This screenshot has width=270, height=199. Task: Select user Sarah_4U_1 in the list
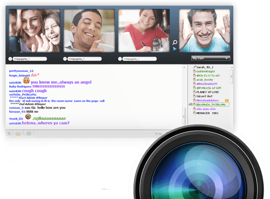coord(205,67)
